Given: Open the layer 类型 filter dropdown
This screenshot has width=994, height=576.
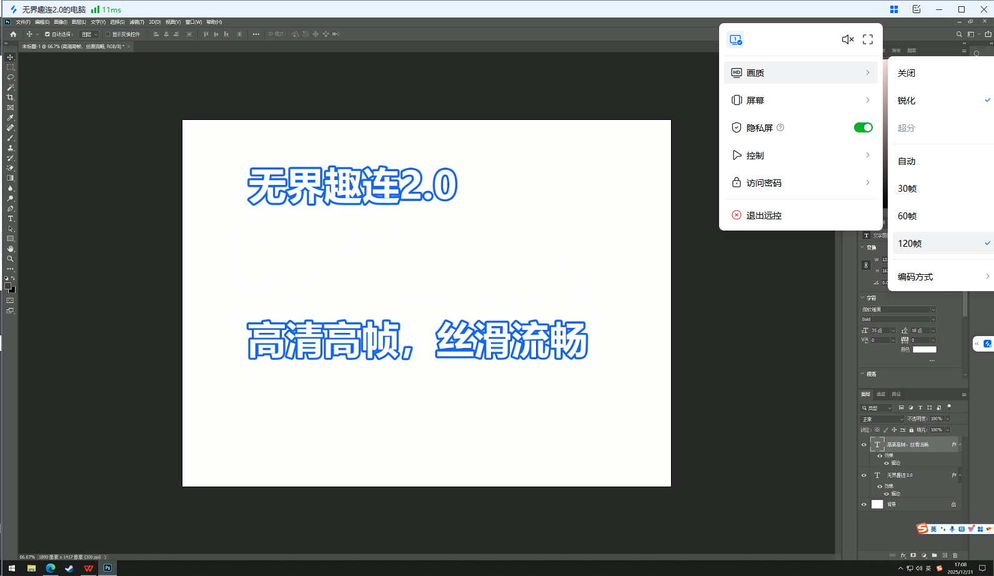Looking at the screenshot, I should (877, 408).
